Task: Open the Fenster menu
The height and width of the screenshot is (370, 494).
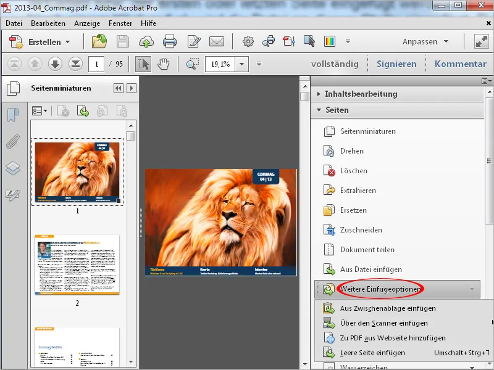Action: click(120, 23)
